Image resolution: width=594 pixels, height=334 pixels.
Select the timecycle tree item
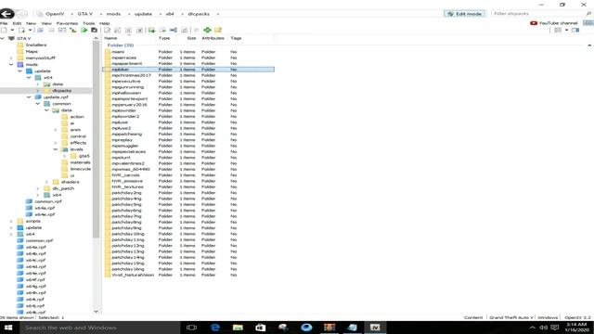81,169
